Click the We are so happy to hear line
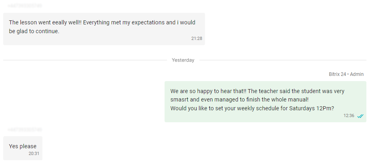Viewport: 370px width, 163px height. 257,91
